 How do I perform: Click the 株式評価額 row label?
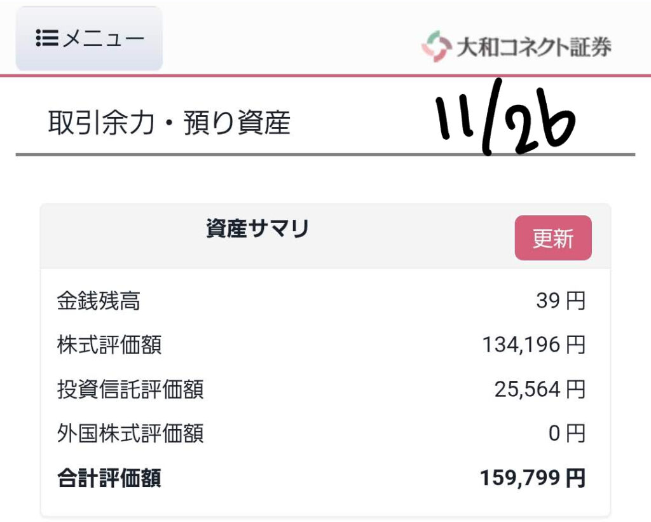pos(109,345)
